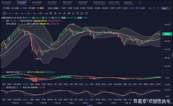Screen dimensions: 173x106
Task: Select BOLL in the KDJ panel indicator bar
Action: click(x=104, y=100)
